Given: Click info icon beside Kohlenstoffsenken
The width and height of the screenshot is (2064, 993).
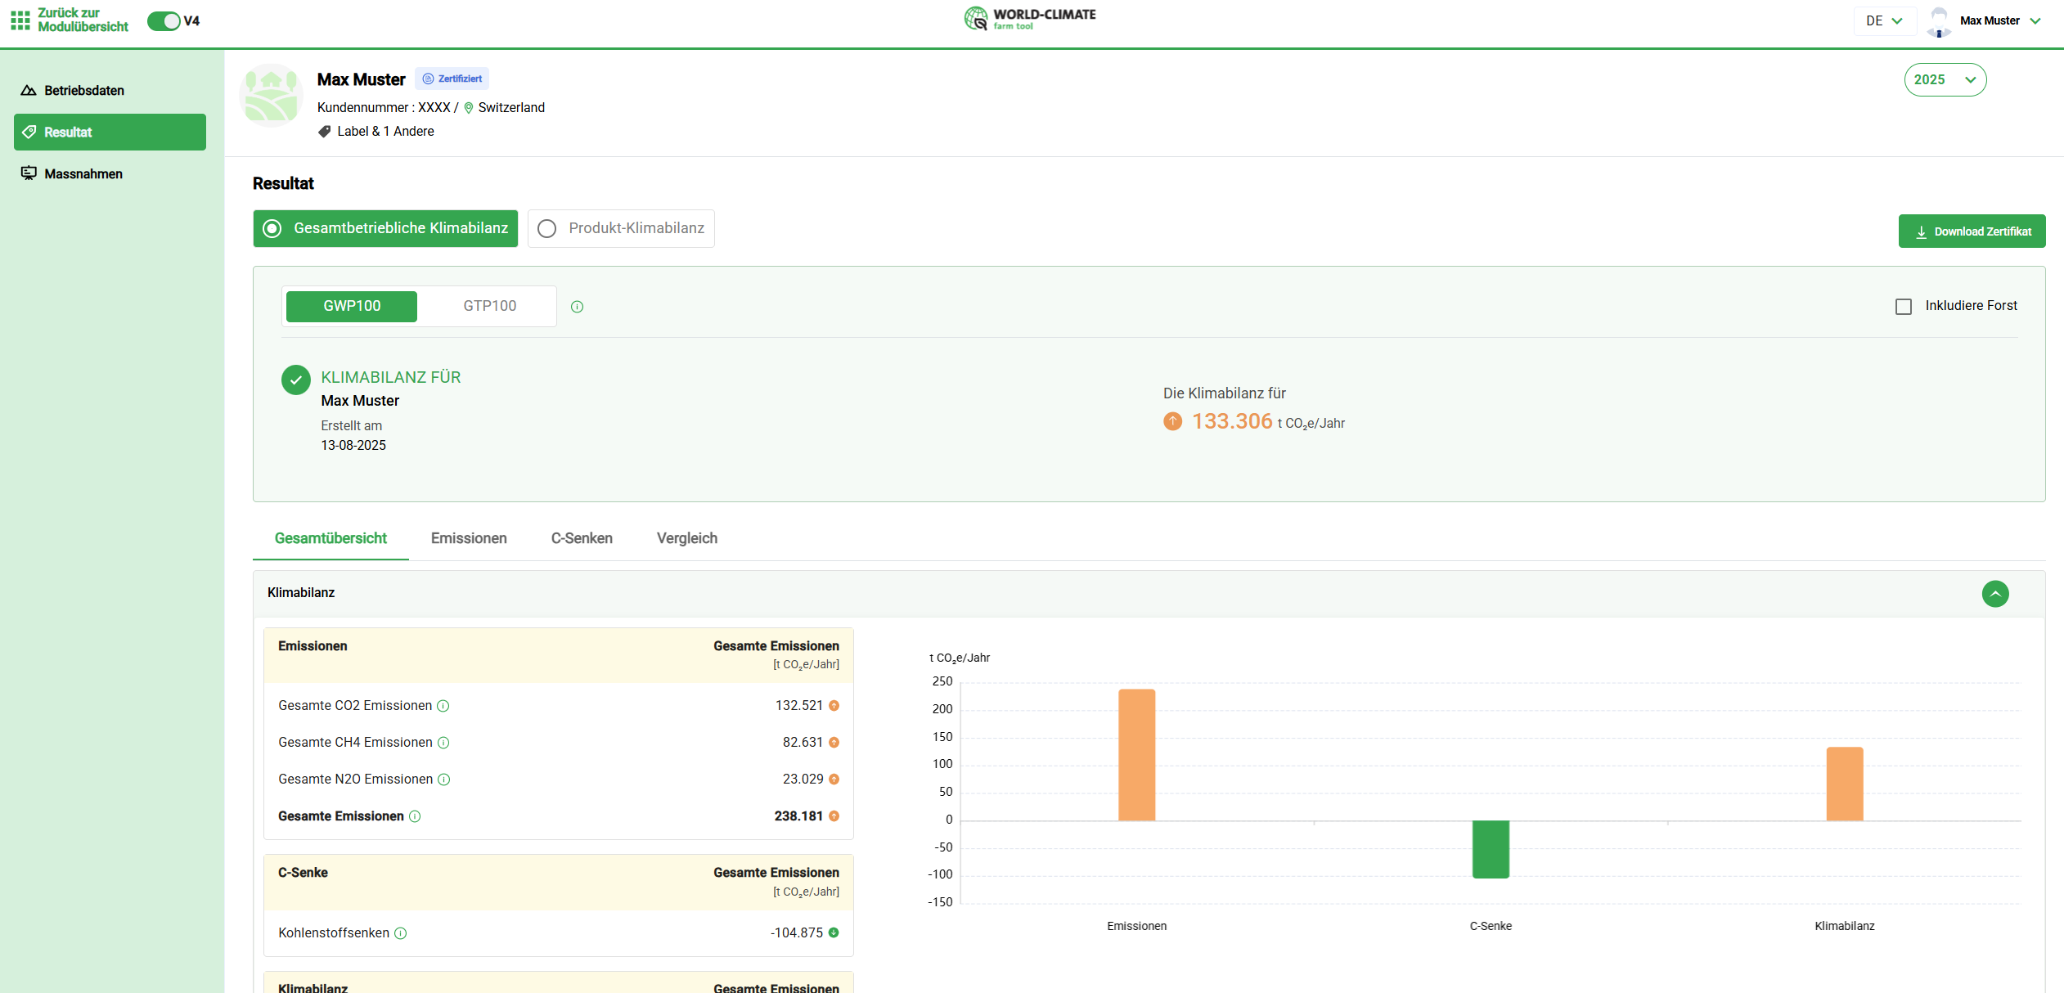Looking at the screenshot, I should 401,933.
